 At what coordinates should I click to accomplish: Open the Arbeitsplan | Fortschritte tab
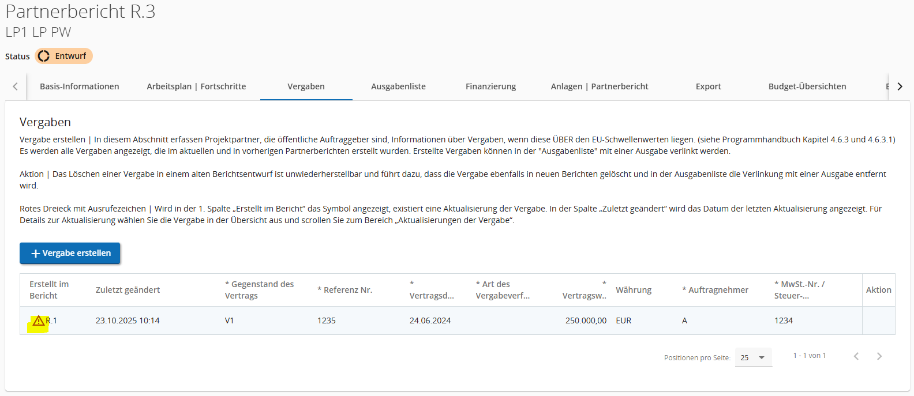196,86
